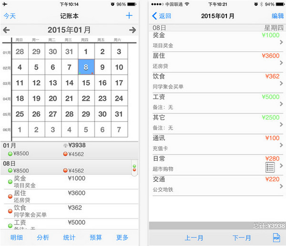
Task: Tap green income dot beside 01月 ¥8500
Action: (10, 154)
